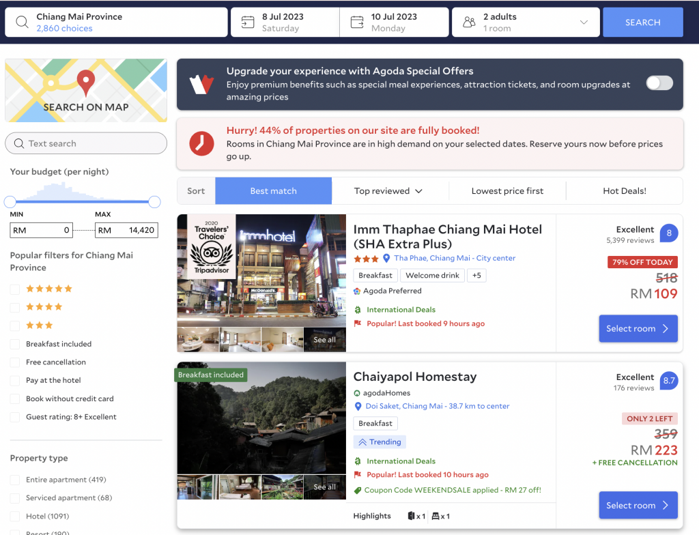Click the agodaHomes logo icon

[x=356, y=393]
